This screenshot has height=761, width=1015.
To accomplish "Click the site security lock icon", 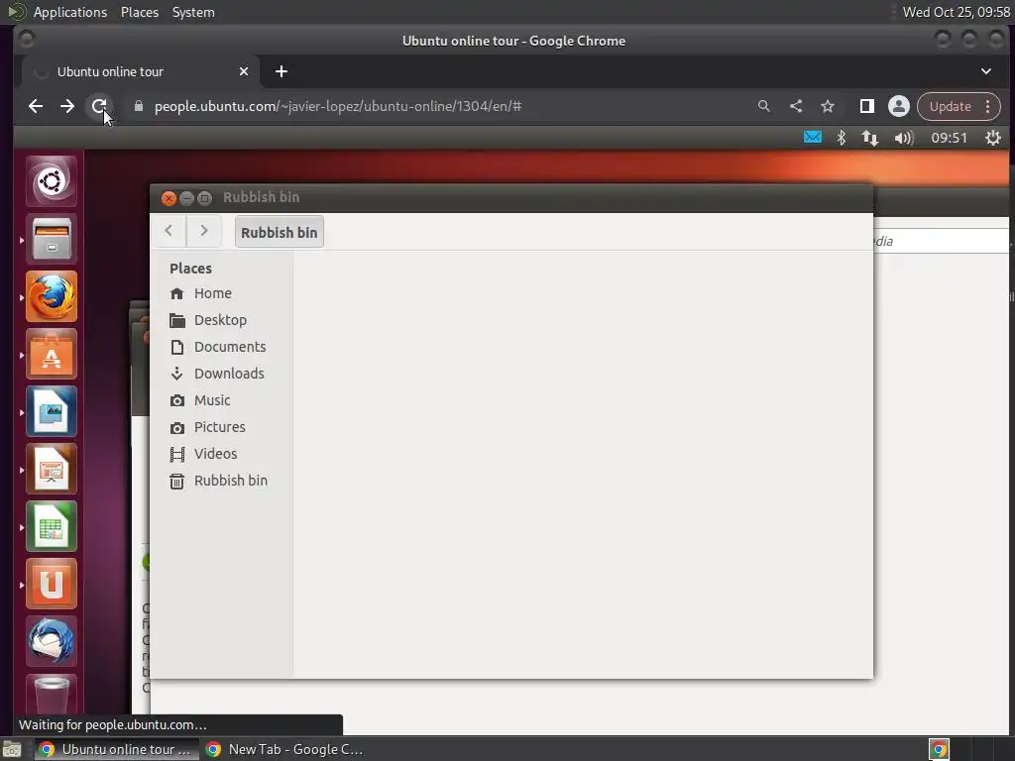I will [x=138, y=106].
